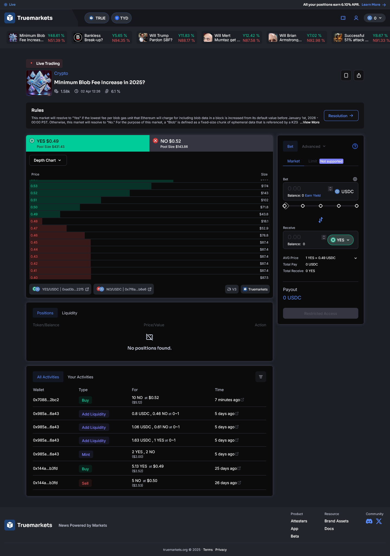Expand the AVG Price details chevron
Viewport: 390px width, 556px height.
[x=356, y=258]
